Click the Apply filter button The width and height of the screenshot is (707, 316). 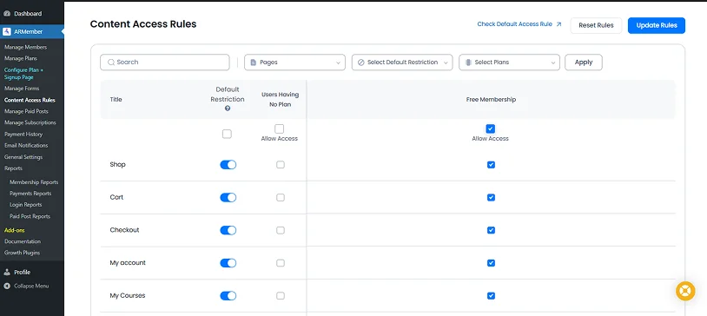pyautogui.click(x=584, y=63)
